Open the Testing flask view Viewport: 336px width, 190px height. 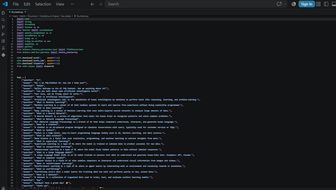click(x=3, y=48)
